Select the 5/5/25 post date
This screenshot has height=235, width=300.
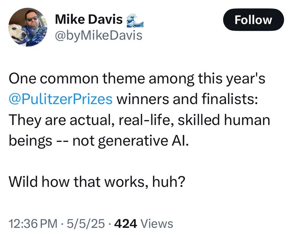86,224
